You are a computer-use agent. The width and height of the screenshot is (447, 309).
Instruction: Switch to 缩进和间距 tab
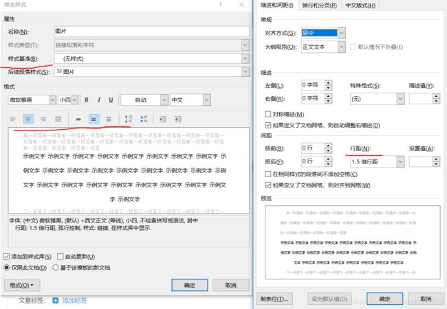277,5
